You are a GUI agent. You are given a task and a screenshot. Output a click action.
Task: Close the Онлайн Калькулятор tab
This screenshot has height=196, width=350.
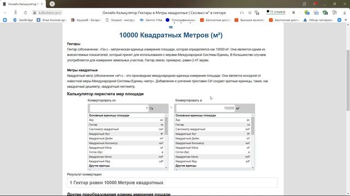[x=42, y=4]
